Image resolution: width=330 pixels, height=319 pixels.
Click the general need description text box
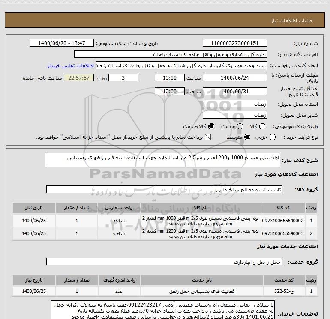click(162, 160)
